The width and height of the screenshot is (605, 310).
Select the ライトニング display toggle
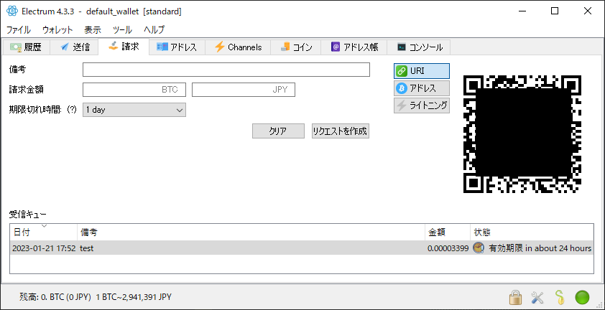422,105
